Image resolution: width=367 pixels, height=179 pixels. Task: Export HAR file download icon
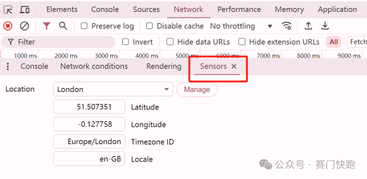[325, 26]
